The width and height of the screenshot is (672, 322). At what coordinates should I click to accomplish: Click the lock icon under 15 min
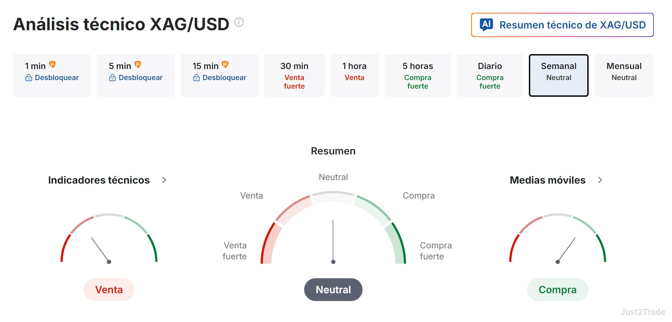196,78
